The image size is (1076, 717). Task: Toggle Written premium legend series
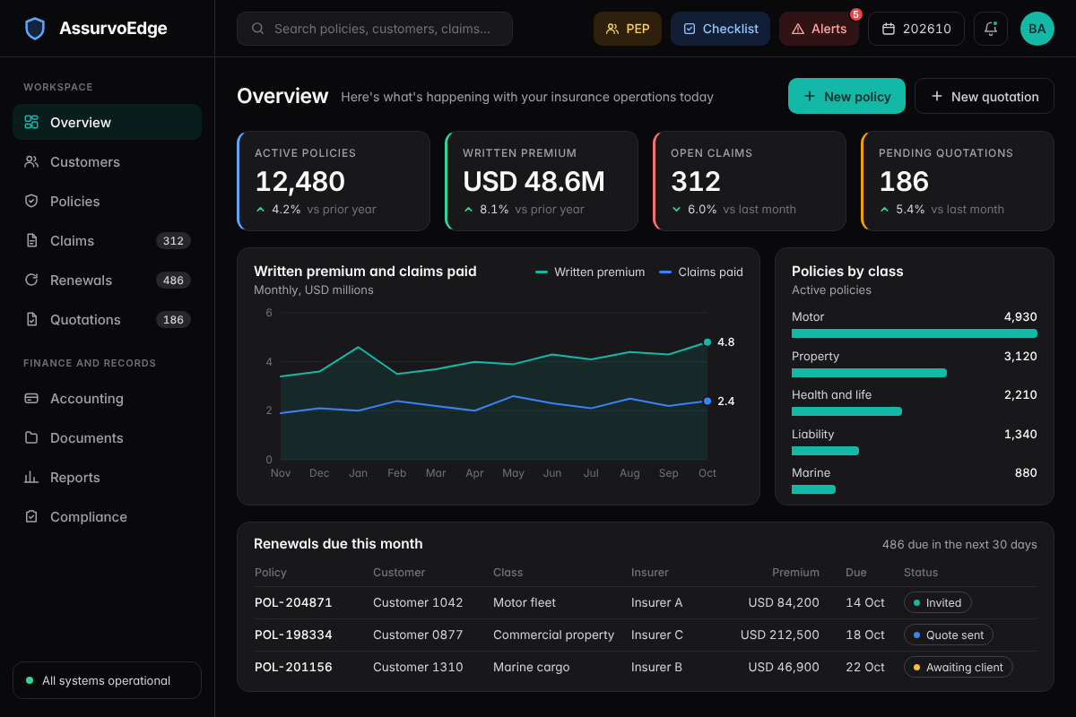point(590,272)
